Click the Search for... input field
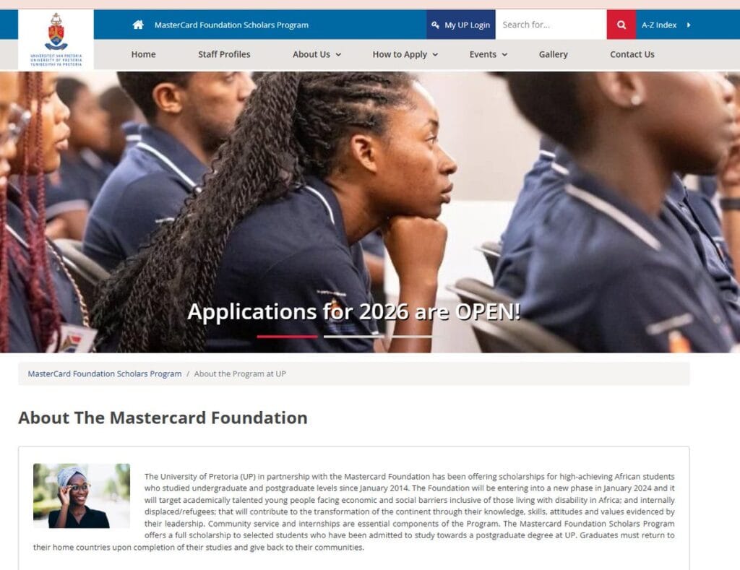 coord(551,25)
